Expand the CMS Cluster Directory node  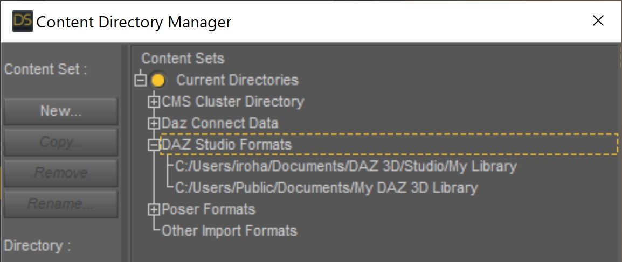tap(154, 102)
